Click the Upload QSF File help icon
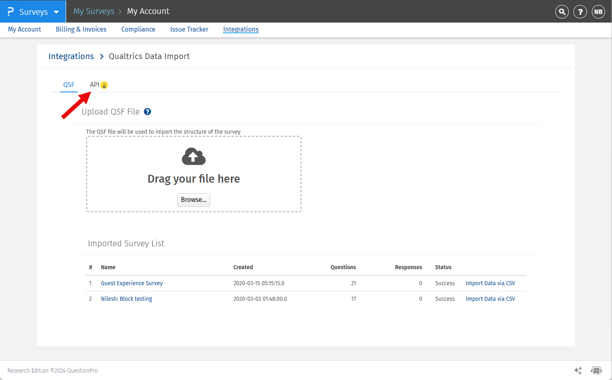 click(x=147, y=112)
